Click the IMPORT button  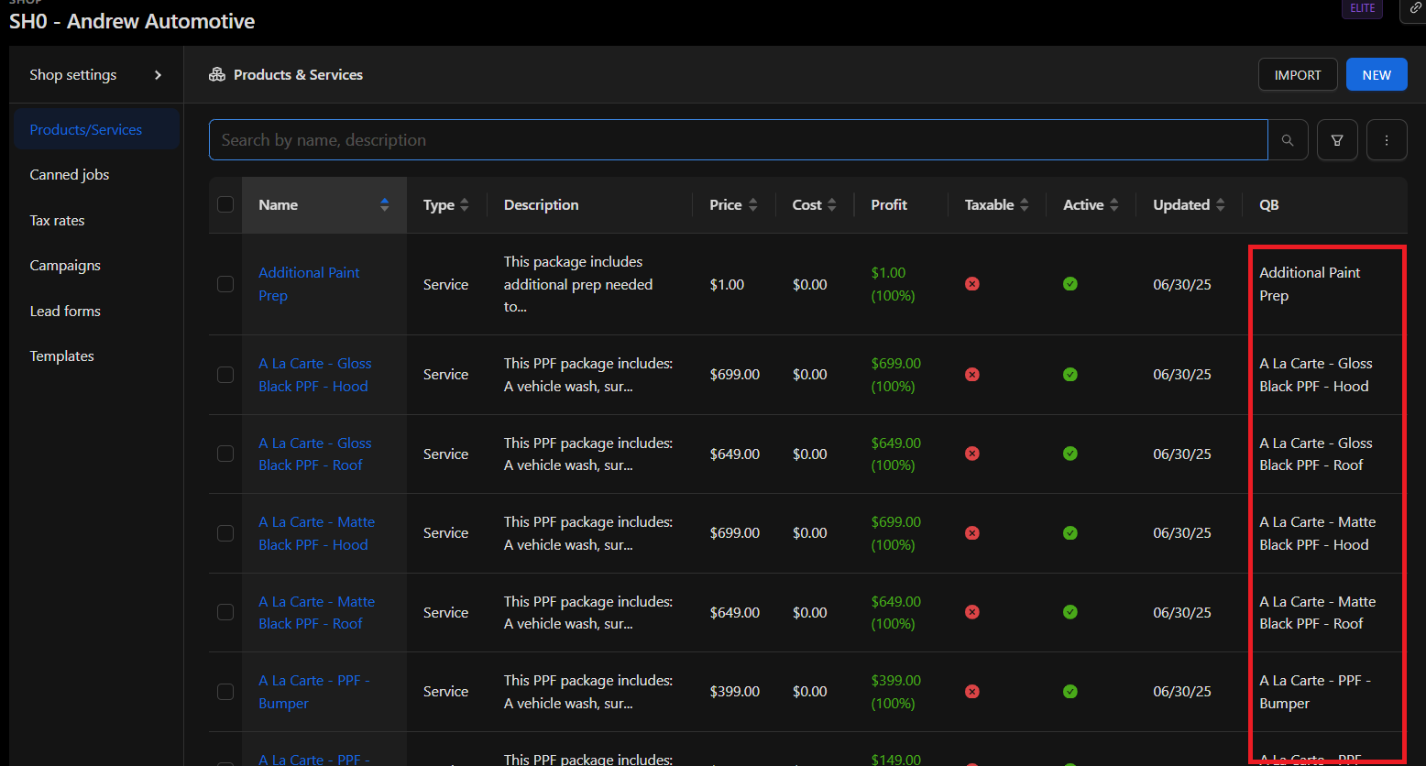(x=1298, y=75)
